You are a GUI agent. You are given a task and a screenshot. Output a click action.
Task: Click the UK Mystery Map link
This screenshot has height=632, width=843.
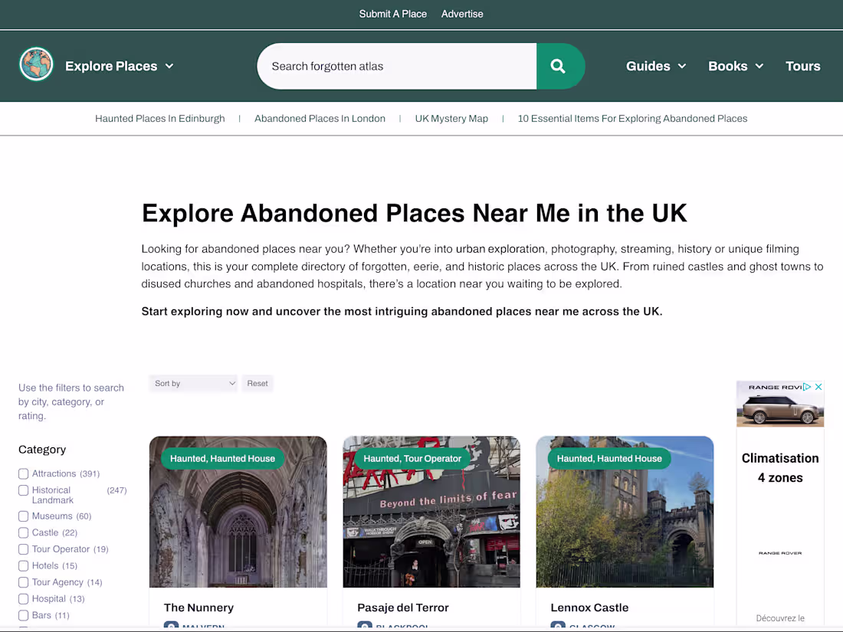[451, 118]
